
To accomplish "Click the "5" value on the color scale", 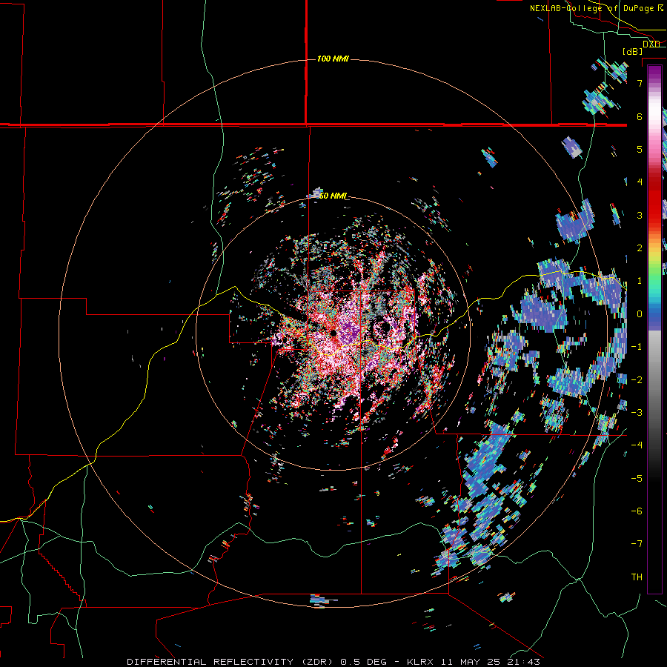I will tap(640, 149).
